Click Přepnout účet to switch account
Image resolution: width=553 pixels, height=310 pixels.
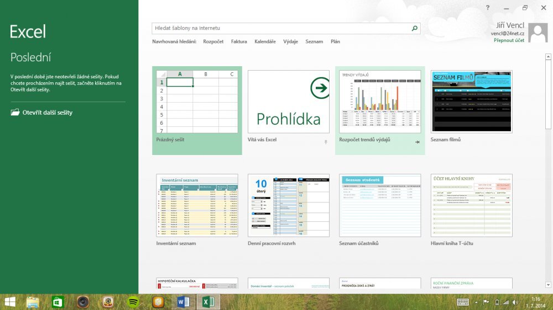tap(509, 40)
